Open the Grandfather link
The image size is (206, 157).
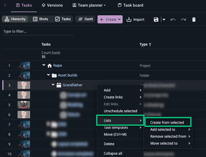click(72, 85)
